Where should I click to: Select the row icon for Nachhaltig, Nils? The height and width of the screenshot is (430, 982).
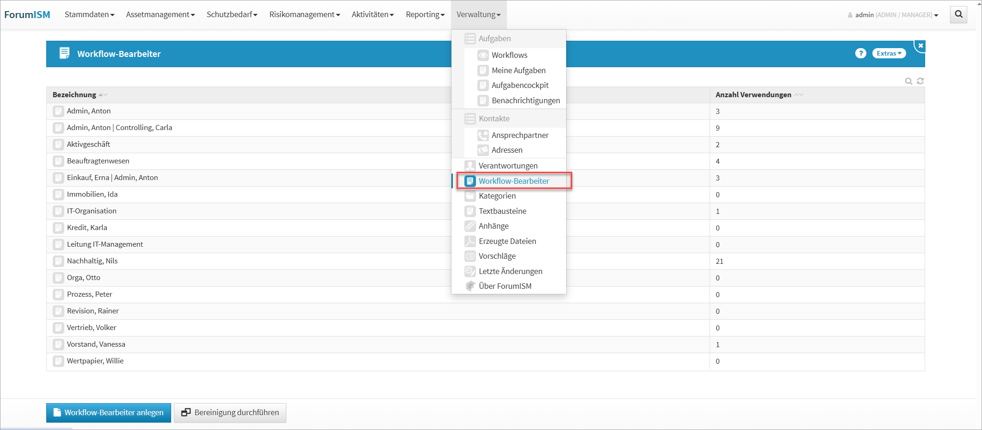58,261
